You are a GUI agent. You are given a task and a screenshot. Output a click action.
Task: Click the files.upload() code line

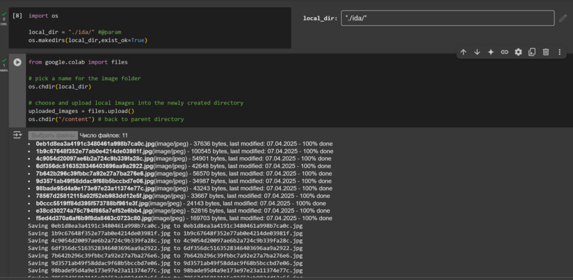coord(86,111)
